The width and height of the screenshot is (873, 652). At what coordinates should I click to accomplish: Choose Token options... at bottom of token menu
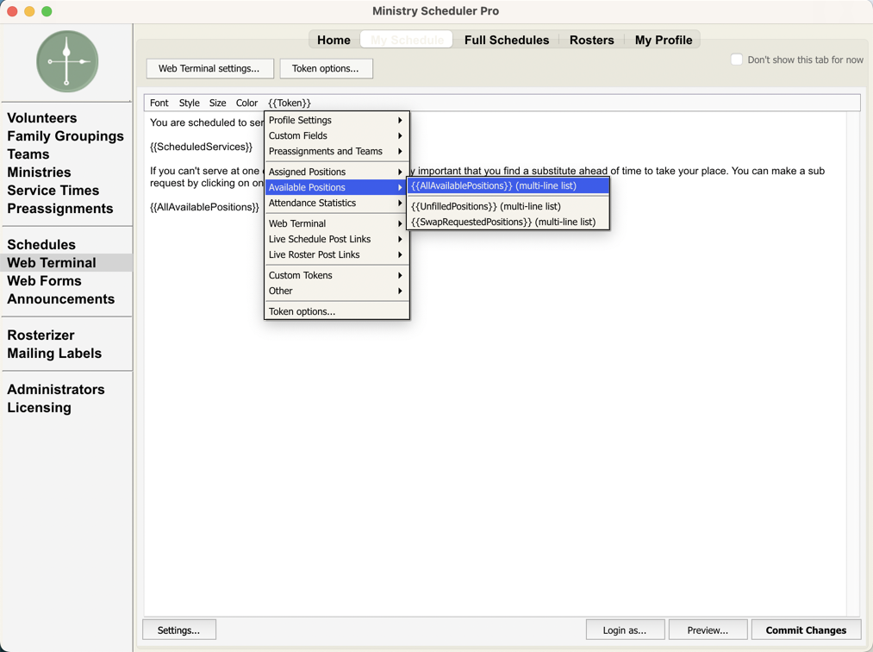337,311
